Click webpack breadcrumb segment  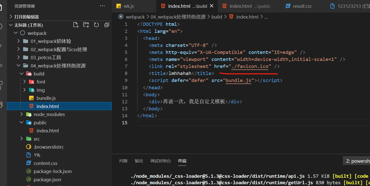135,17
